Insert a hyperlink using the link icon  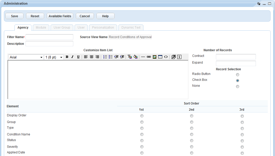click(x=149, y=57)
